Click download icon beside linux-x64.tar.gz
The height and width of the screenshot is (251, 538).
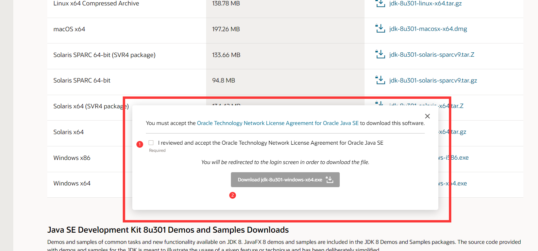point(380,3)
